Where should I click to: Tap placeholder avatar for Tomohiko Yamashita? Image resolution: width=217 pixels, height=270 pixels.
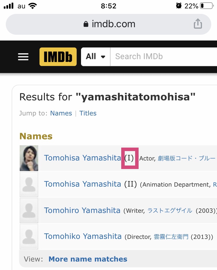[x=29, y=236]
